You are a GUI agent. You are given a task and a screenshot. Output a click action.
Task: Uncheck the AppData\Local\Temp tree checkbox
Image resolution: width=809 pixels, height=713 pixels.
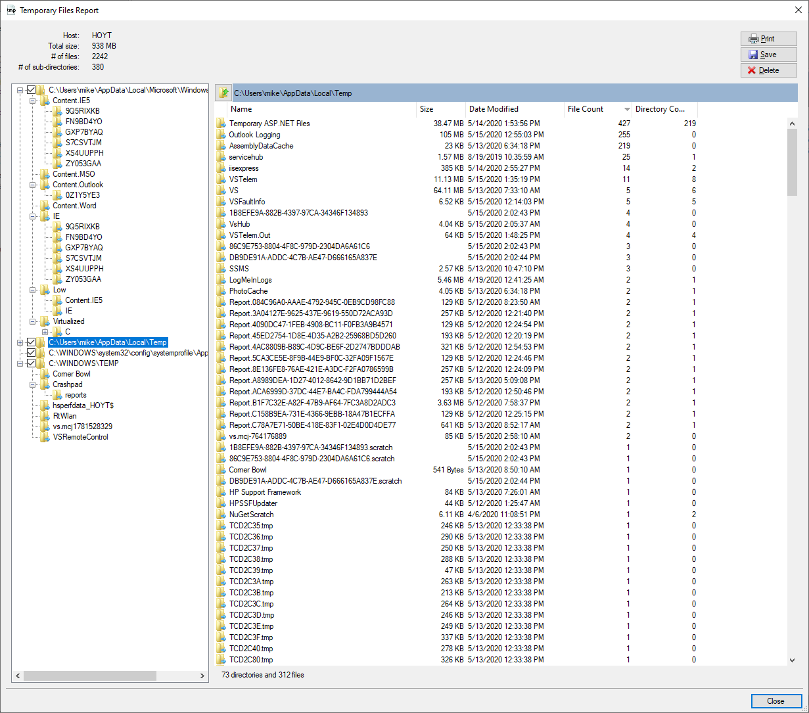point(31,342)
